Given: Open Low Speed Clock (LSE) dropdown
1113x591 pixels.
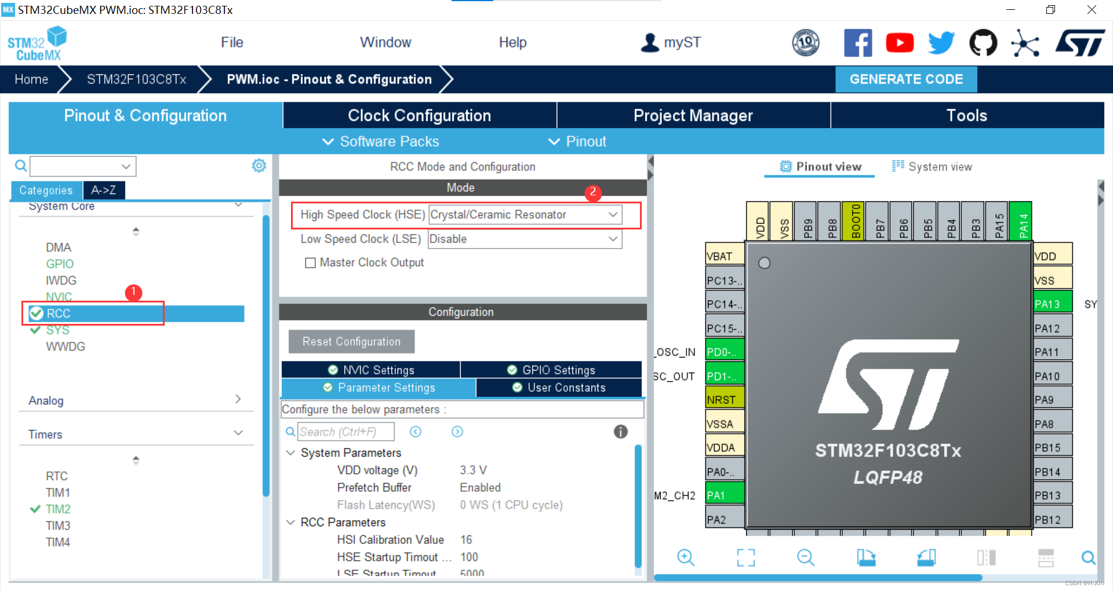Looking at the screenshot, I should coord(525,239).
